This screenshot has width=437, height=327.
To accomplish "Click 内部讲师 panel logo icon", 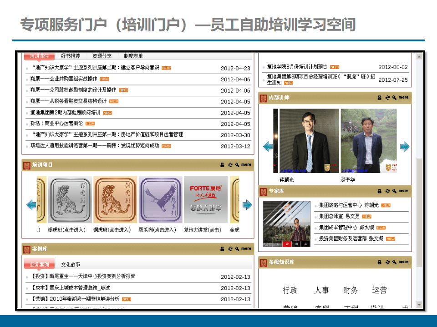I will tap(264, 99).
